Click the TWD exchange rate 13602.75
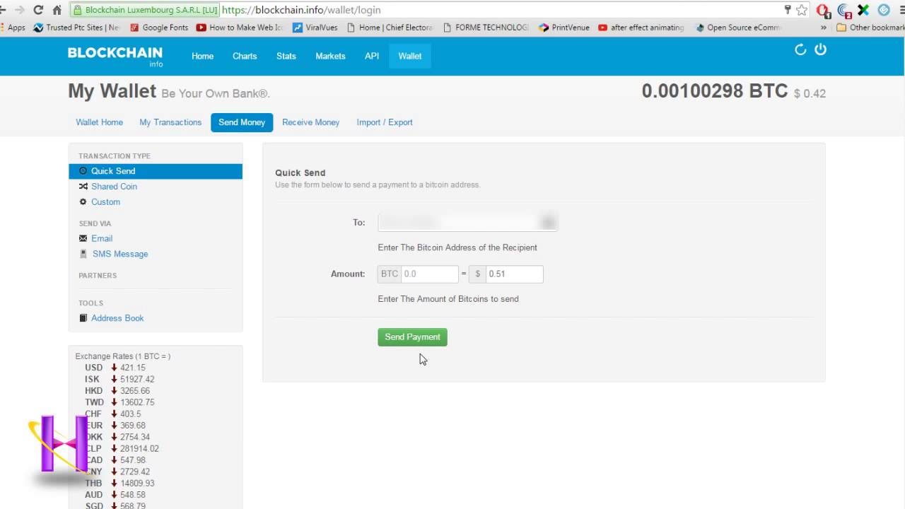This screenshot has height=509, width=905. (137, 402)
